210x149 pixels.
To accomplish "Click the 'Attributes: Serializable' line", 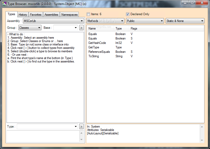I will tap(101, 130).
